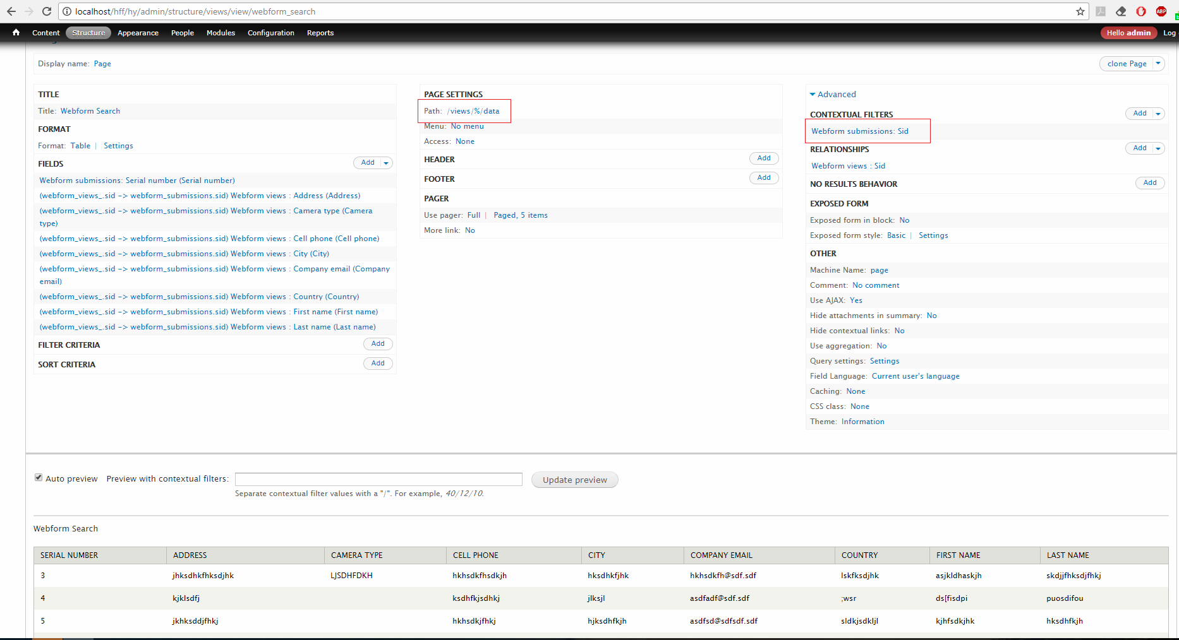Click the No menu link

[x=468, y=126]
